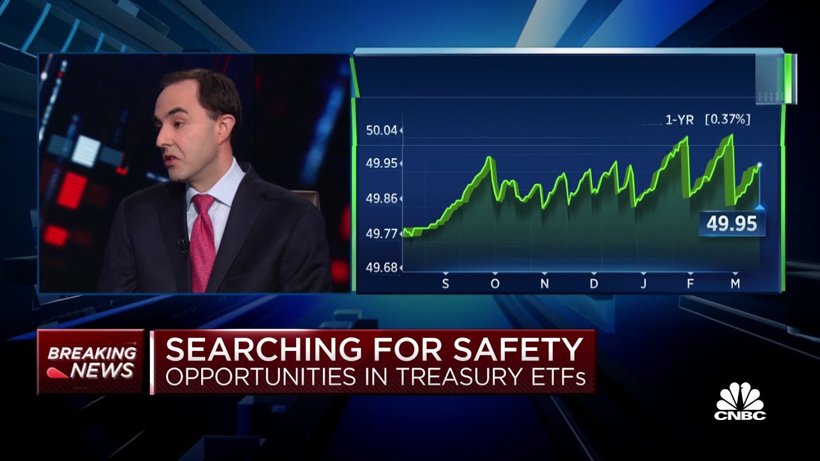Click the CNBC peacock logo
Viewport: 820px width, 461px height.
click(740, 401)
